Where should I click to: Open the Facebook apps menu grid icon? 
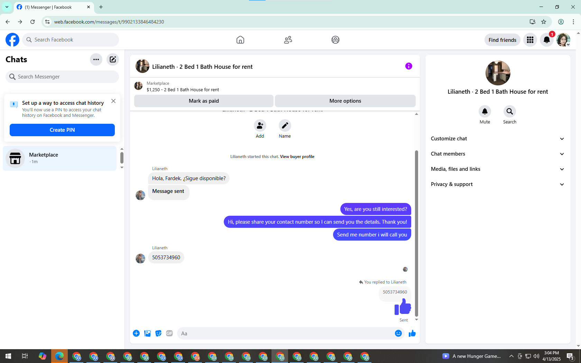tap(530, 40)
